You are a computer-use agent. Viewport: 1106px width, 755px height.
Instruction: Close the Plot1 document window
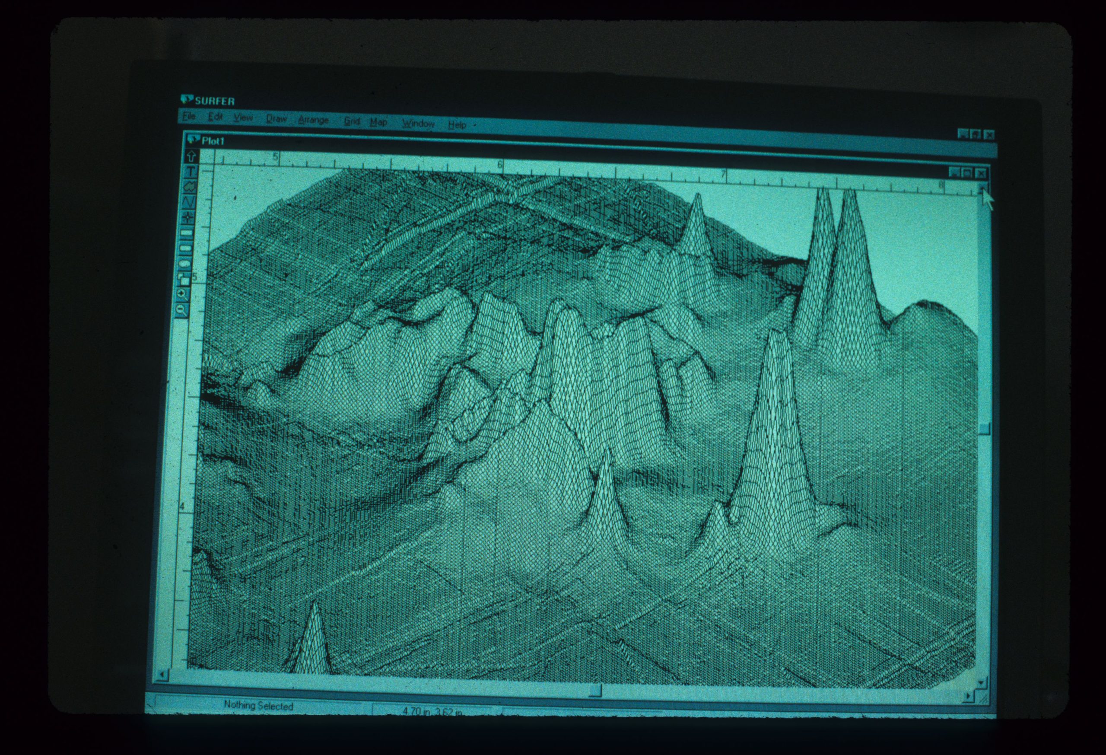tap(981, 173)
